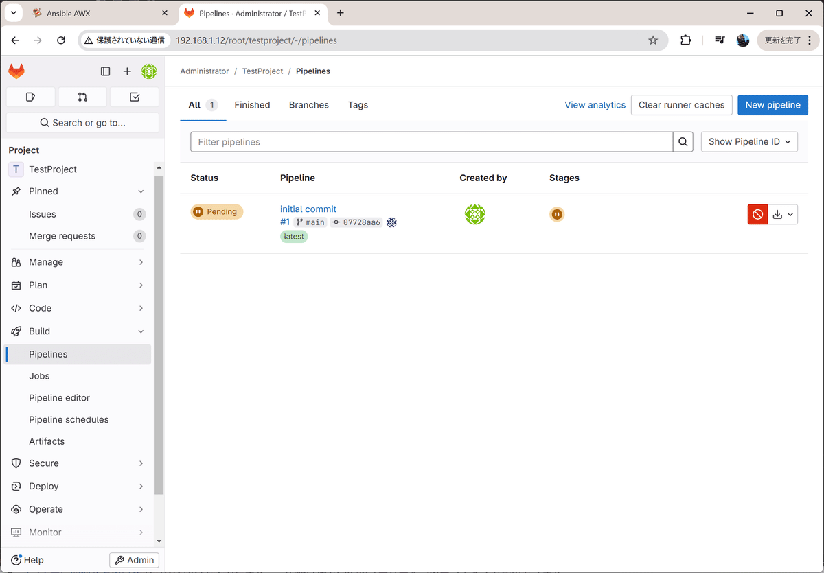Click the GitLab logo in the sidebar
This screenshot has height=573, width=824.
tap(16, 71)
